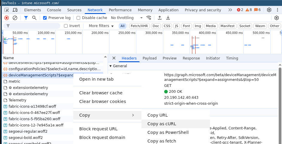
Task: Switch to the Payload tab
Action: pos(150,58)
